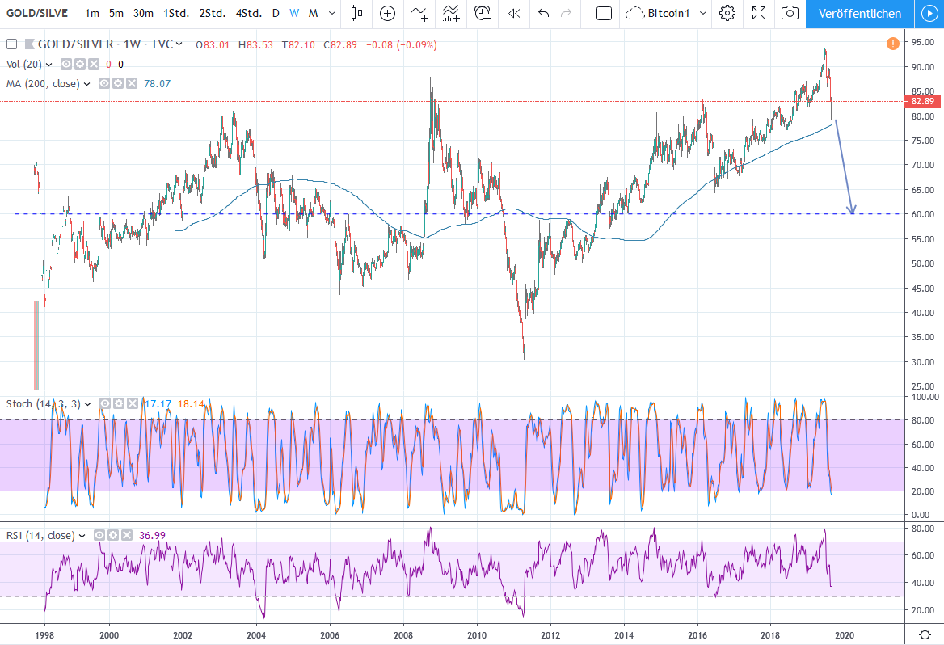Open the indicator templates icon
The width and height of the screenshot is (944, 645).
point(450,13)
